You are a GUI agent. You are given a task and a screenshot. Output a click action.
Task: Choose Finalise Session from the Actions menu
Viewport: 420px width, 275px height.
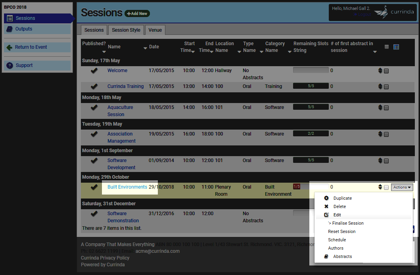click(x=346, y=223)
